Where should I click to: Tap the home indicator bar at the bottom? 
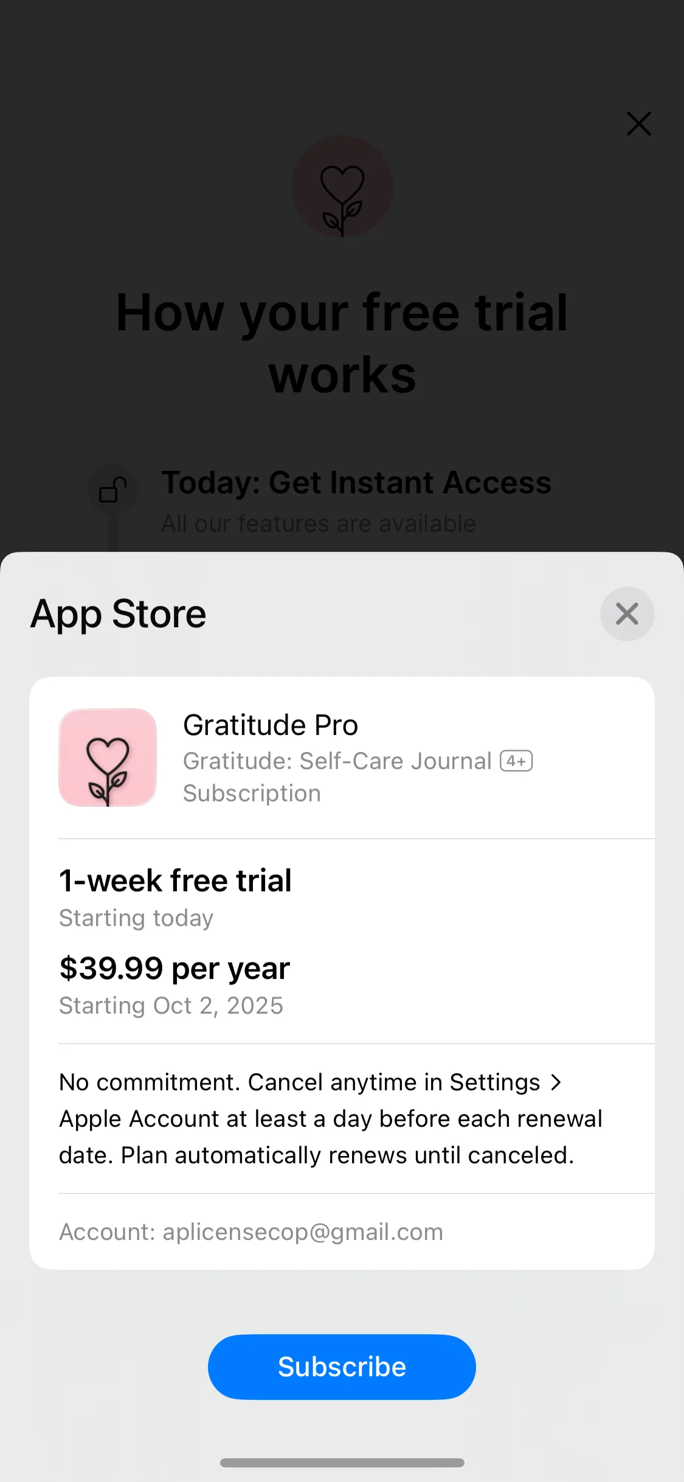pos(342,1463)
